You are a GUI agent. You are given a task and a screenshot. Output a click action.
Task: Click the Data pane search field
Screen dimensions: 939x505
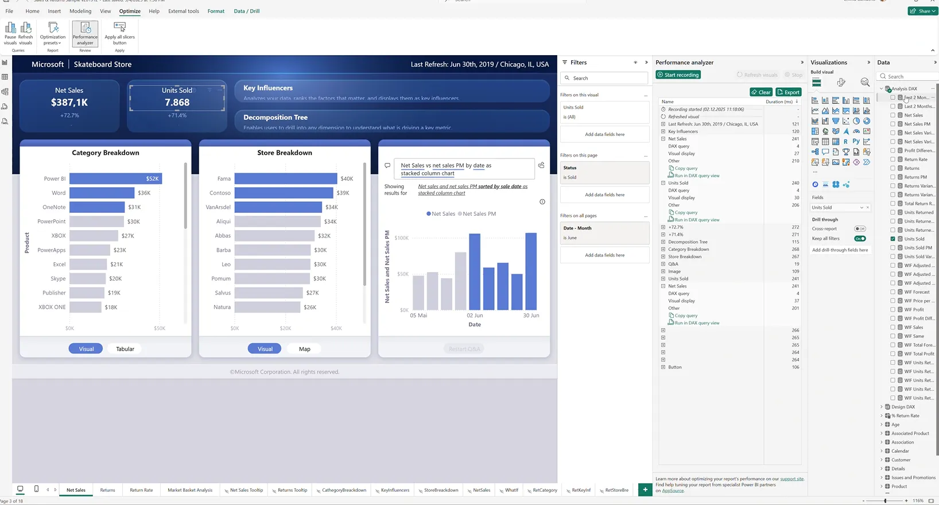[907, 76]
